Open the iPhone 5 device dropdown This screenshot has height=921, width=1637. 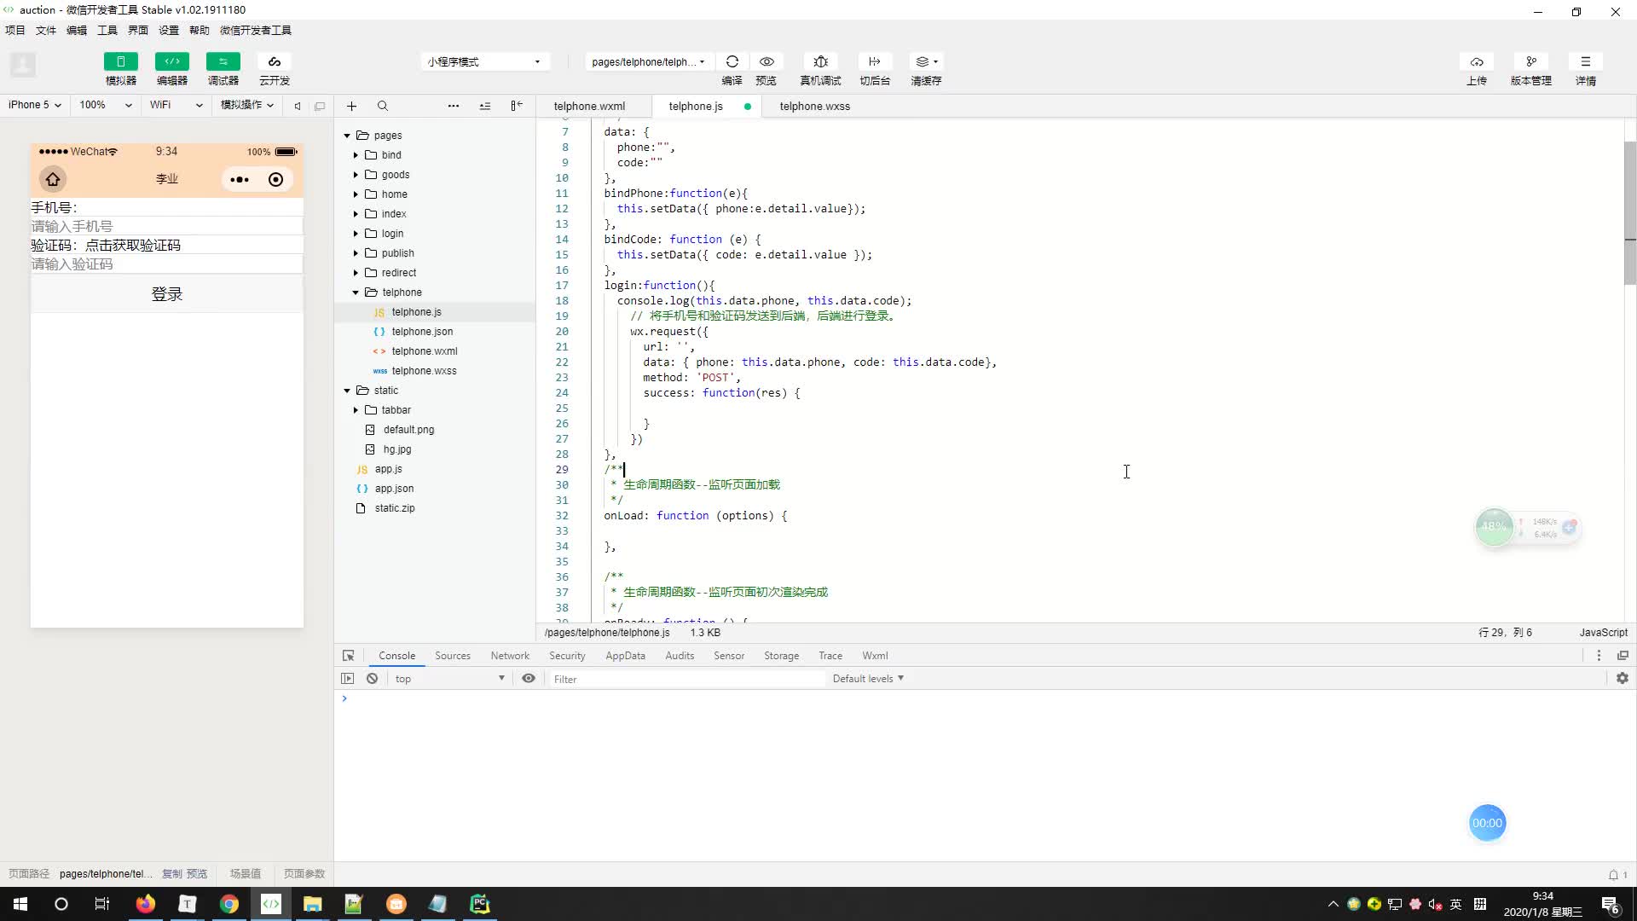34,105
